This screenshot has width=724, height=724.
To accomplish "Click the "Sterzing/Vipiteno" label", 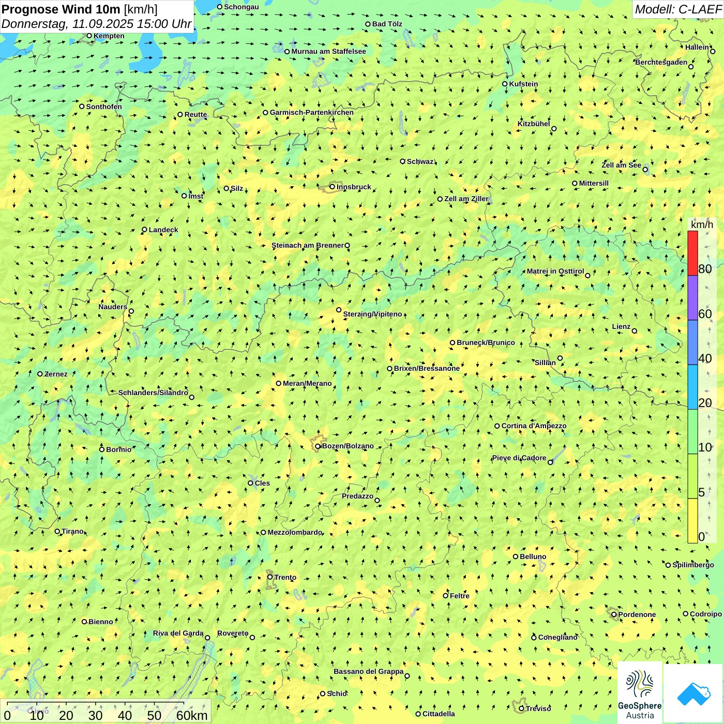I will pyautogui.click(x=372, y=314).
